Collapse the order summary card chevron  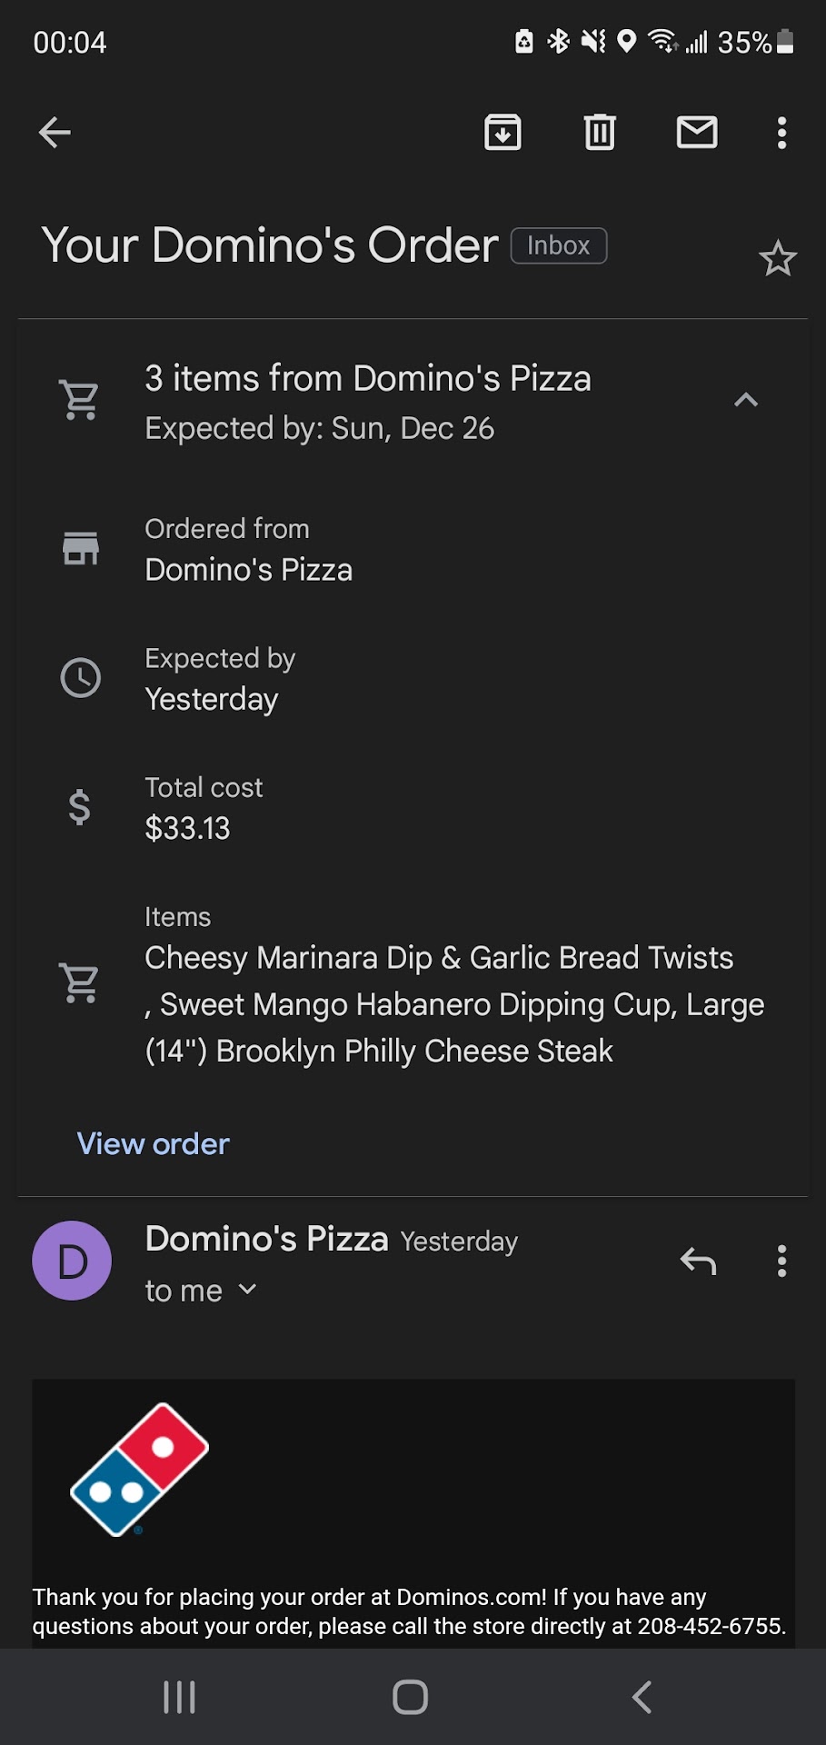(x=746, y=400)
